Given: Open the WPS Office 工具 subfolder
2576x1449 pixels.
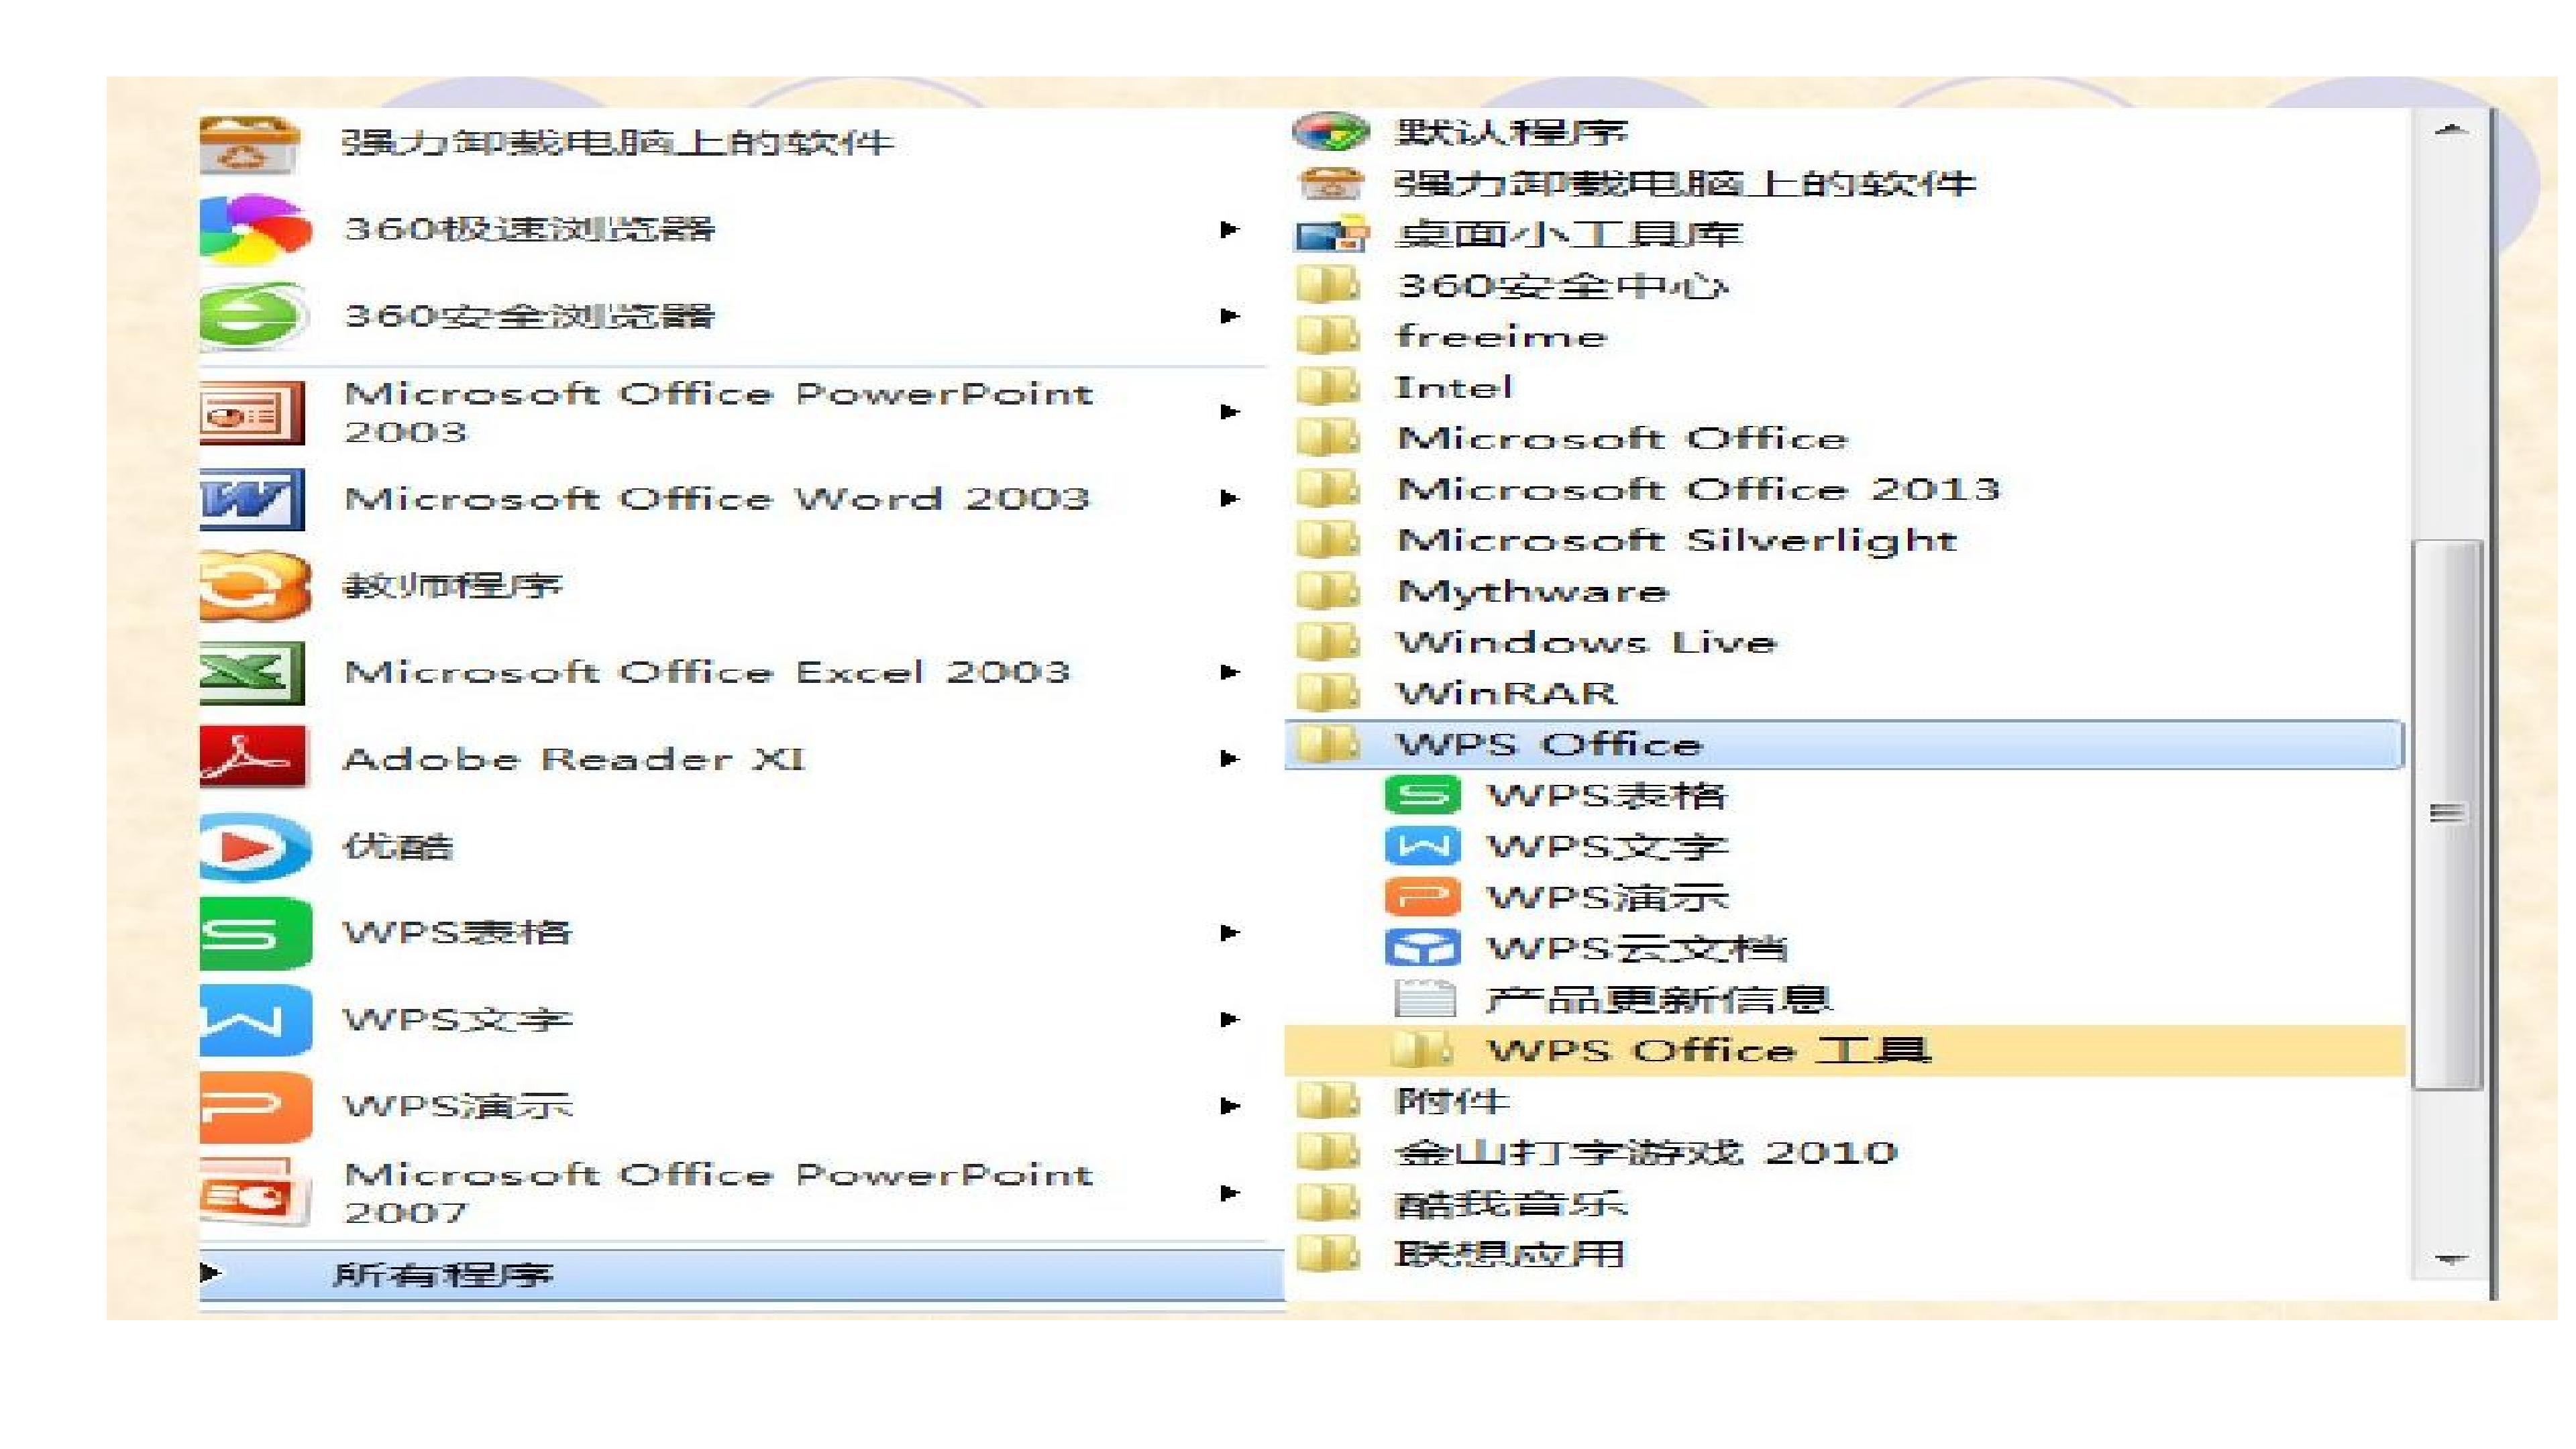Looking at the screenshot, I should point(1845,1050).
